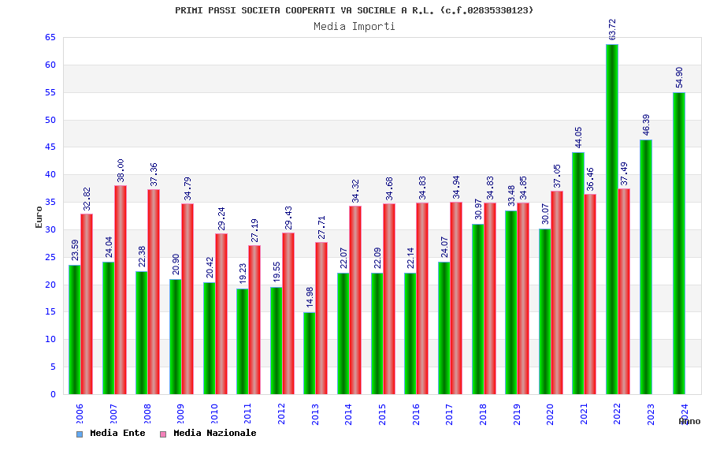Click the y-axis tick 65

point(50,38)
